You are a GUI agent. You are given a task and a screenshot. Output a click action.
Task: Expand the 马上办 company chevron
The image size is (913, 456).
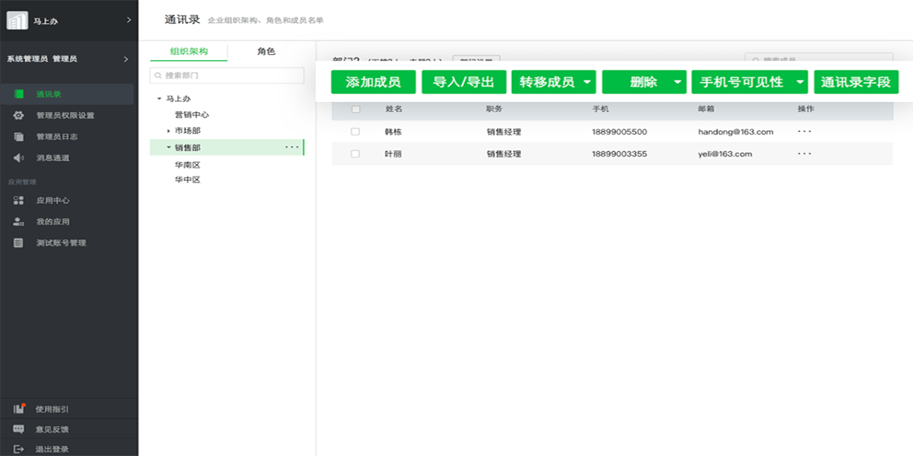(129, 21)
